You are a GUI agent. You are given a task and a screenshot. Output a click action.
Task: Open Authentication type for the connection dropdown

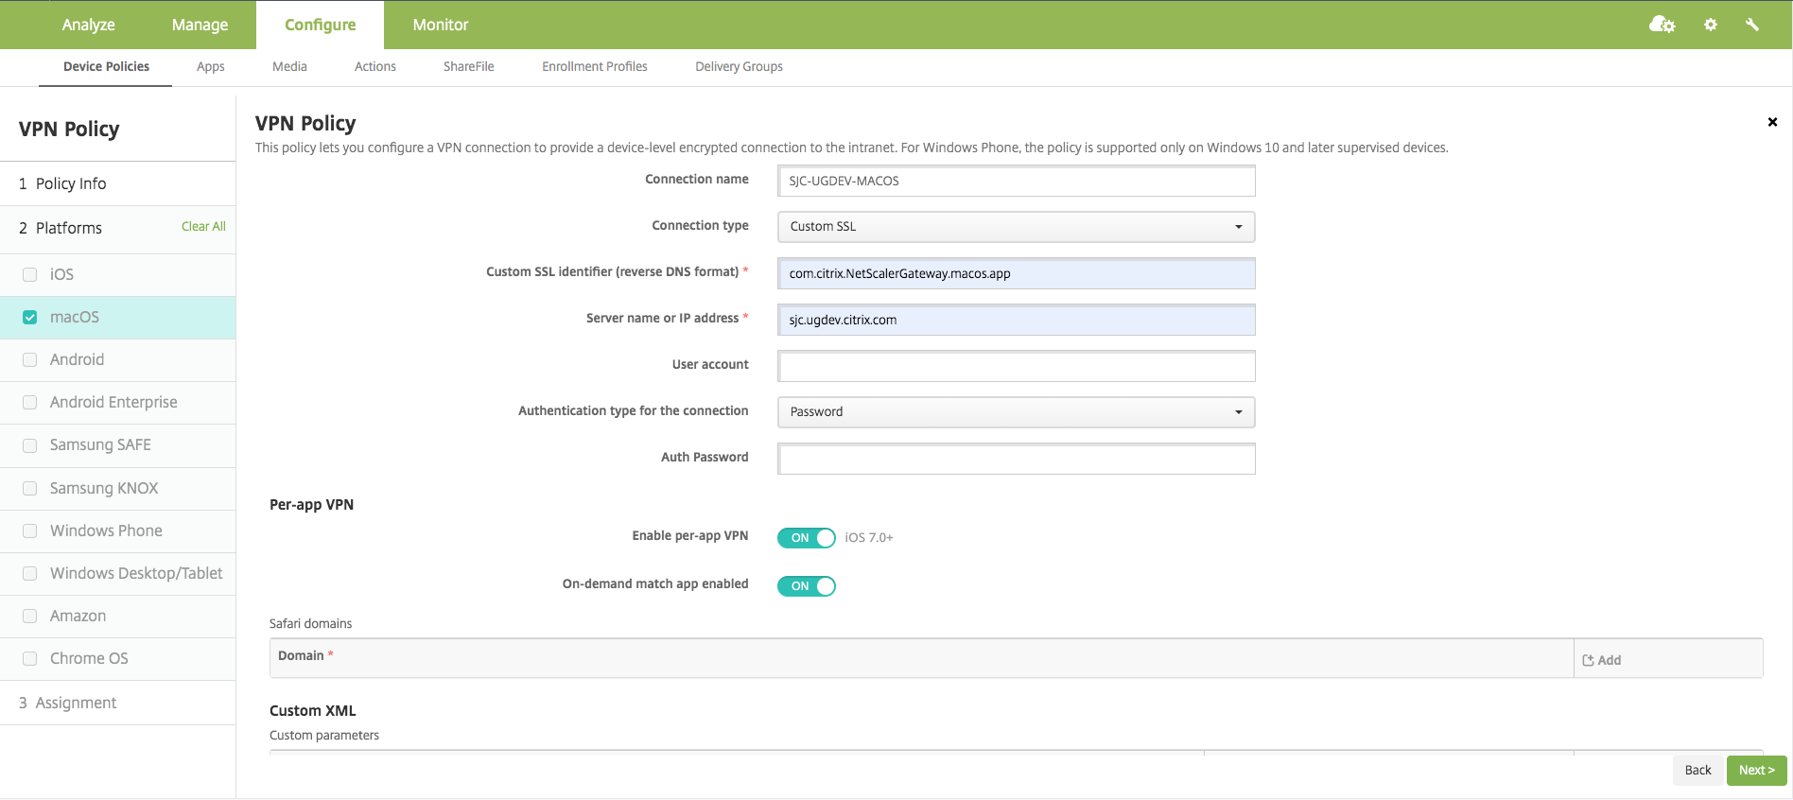[1016, 412]
